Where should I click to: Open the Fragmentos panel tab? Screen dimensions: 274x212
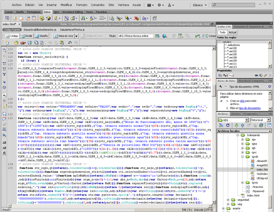[x=251, y=114]
